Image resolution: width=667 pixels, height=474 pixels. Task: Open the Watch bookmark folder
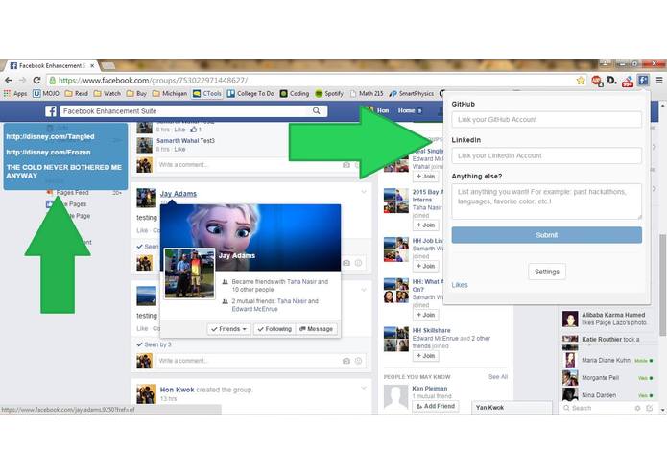point(107,93)
